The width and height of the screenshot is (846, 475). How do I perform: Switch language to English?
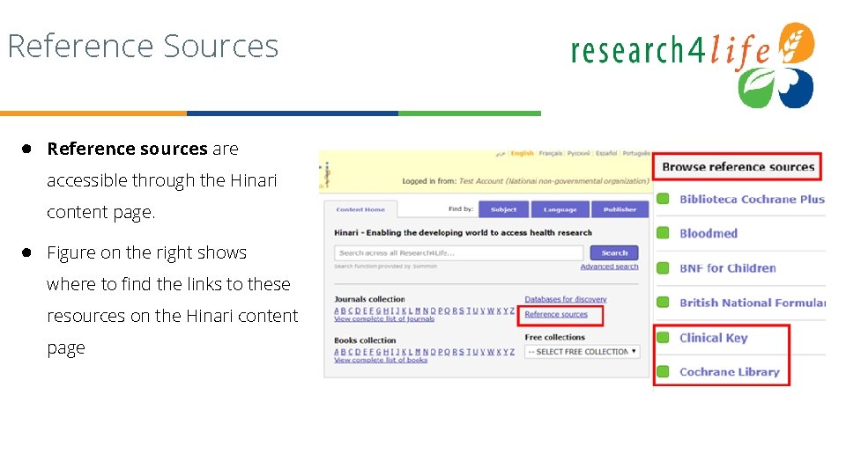click(522, 153)
